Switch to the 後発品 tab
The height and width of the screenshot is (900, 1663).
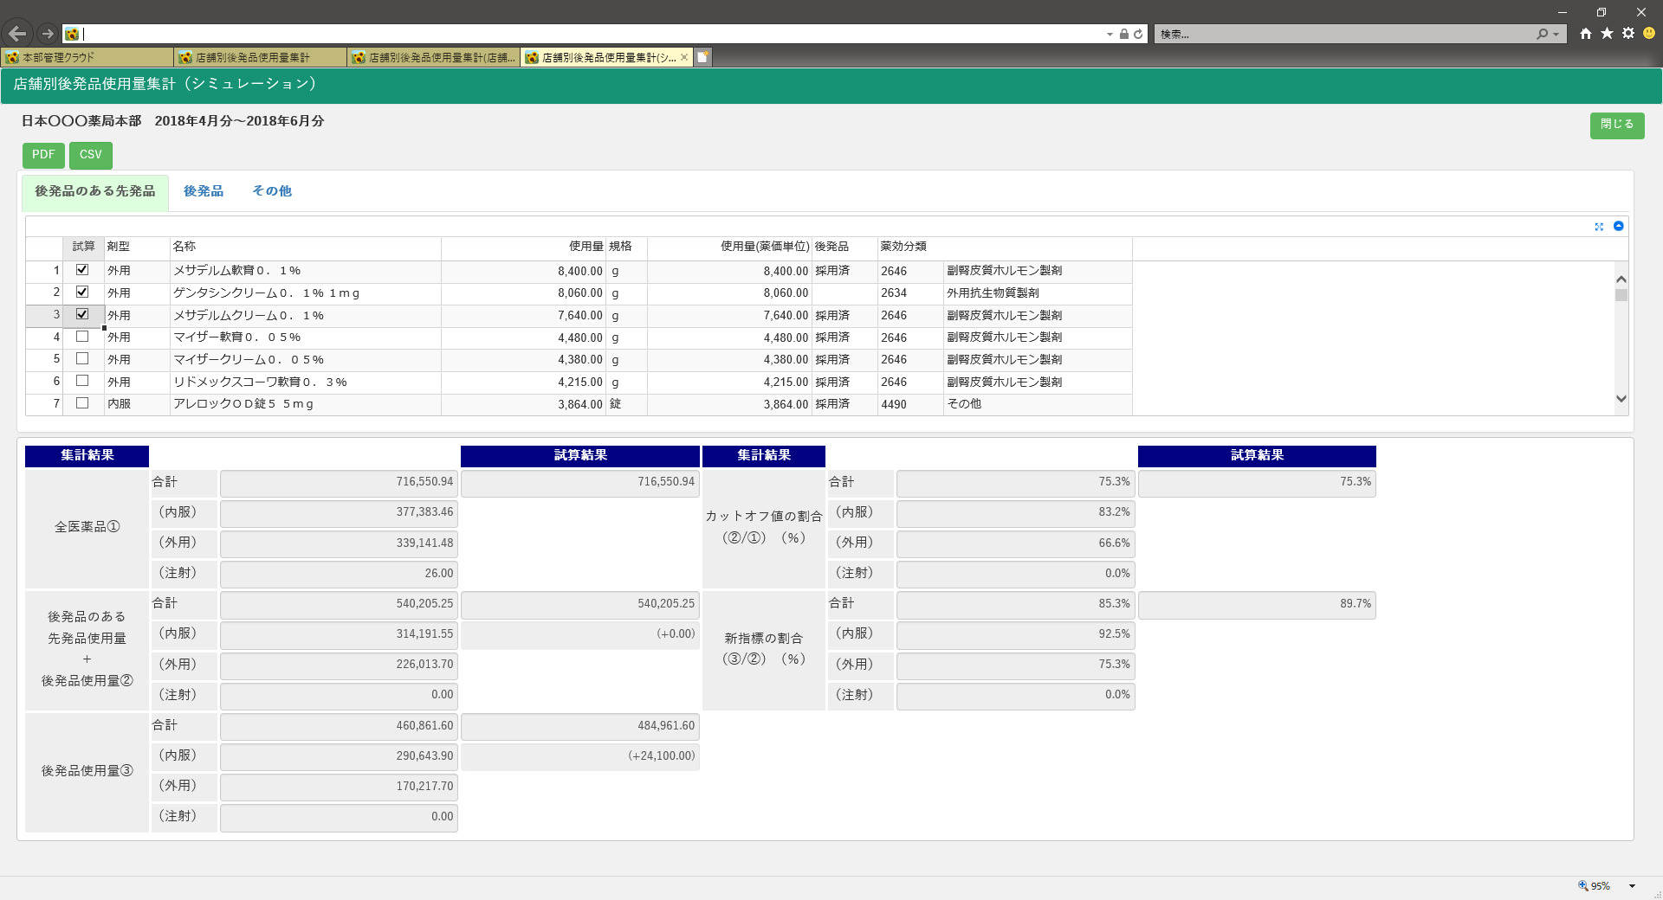coord(204,191)
